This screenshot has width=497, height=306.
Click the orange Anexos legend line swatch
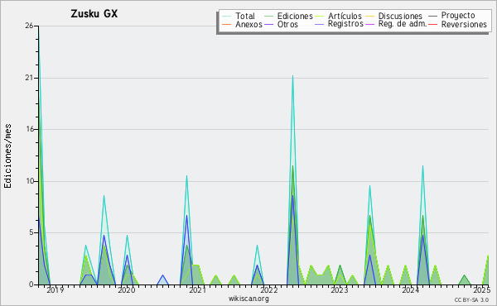pyautogui.click(x=226, y=24)
